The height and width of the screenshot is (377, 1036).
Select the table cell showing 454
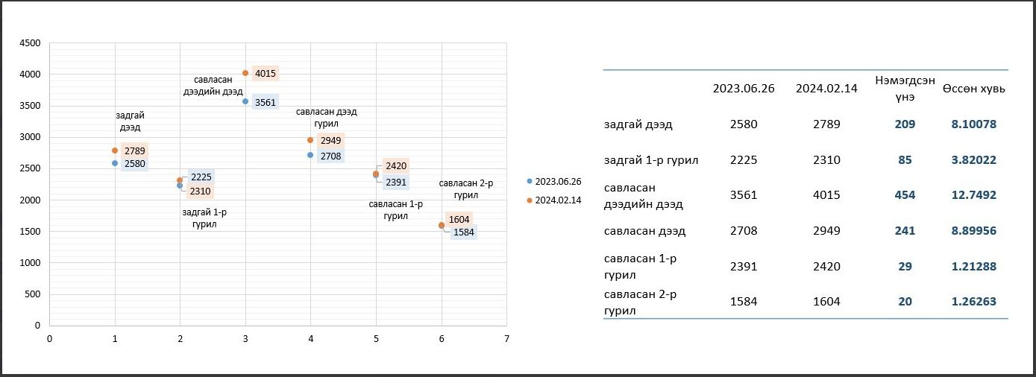point(905,195)
